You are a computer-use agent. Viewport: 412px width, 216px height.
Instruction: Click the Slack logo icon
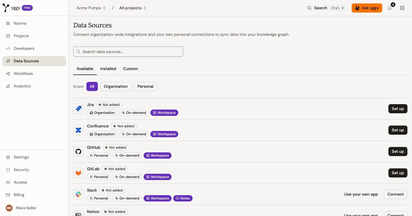78,194
